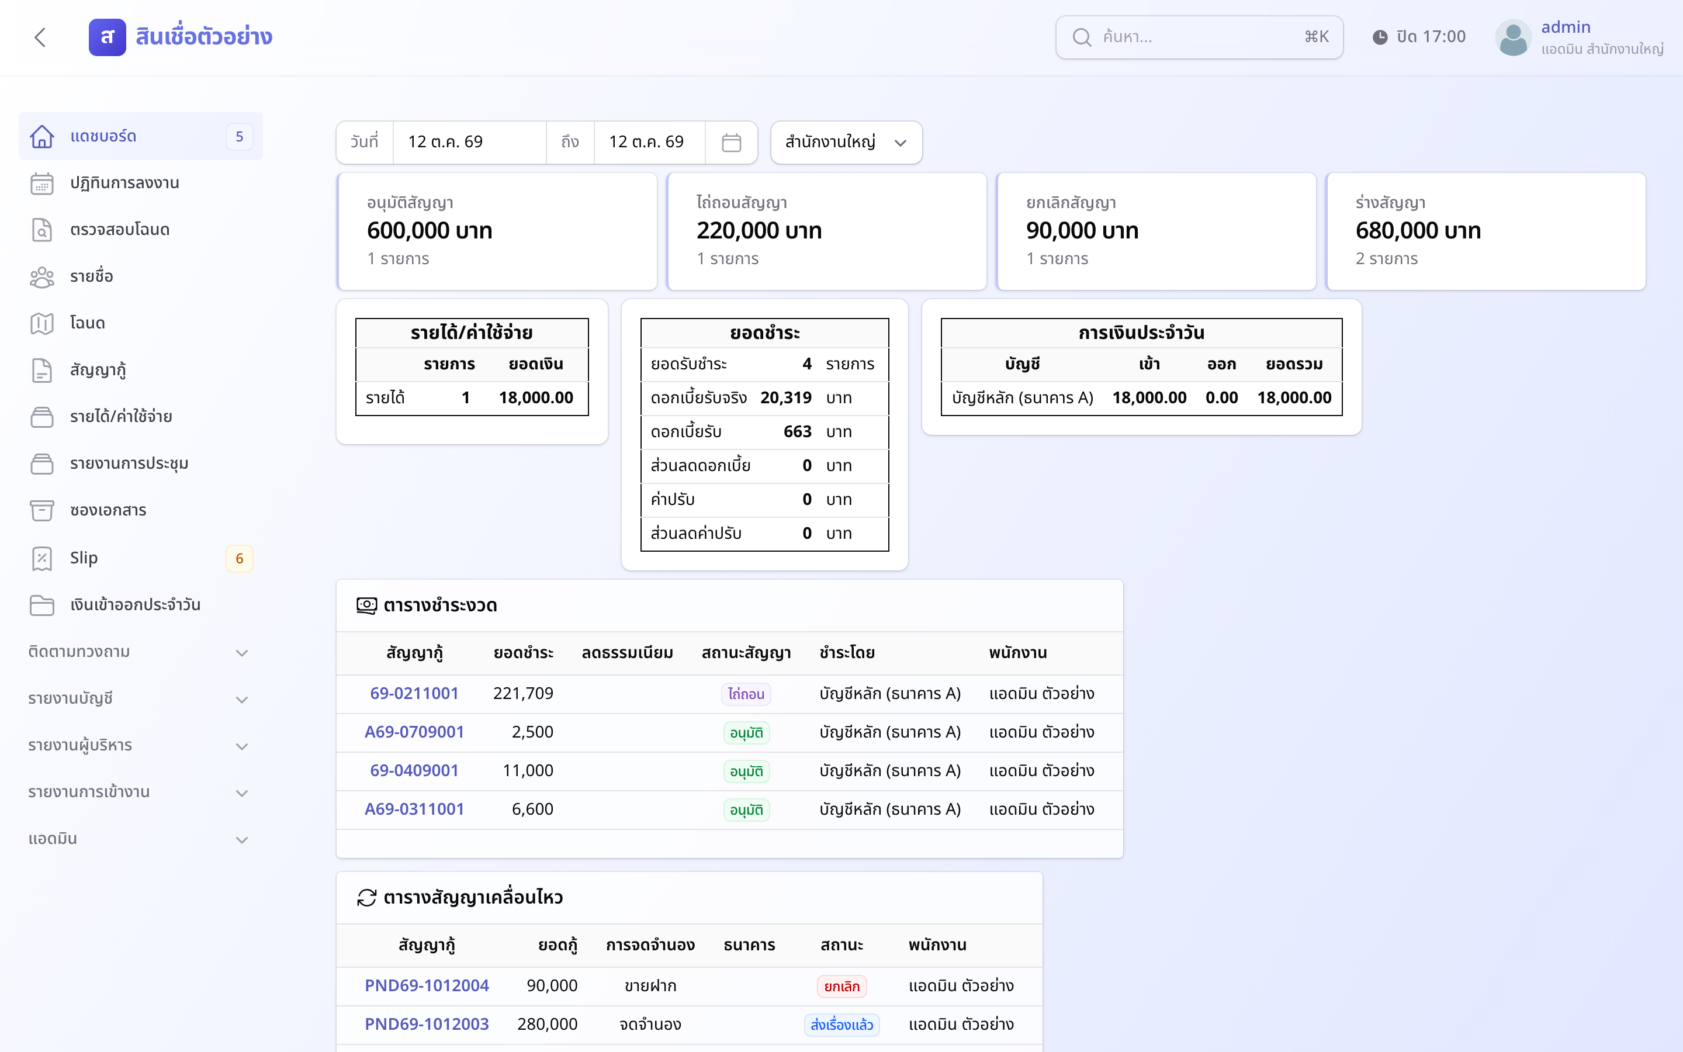Viewport: 1683px width, 1052px height.
Task: Click the รายงานการประชุม sidebar icon
Action: tap(41, 463)
